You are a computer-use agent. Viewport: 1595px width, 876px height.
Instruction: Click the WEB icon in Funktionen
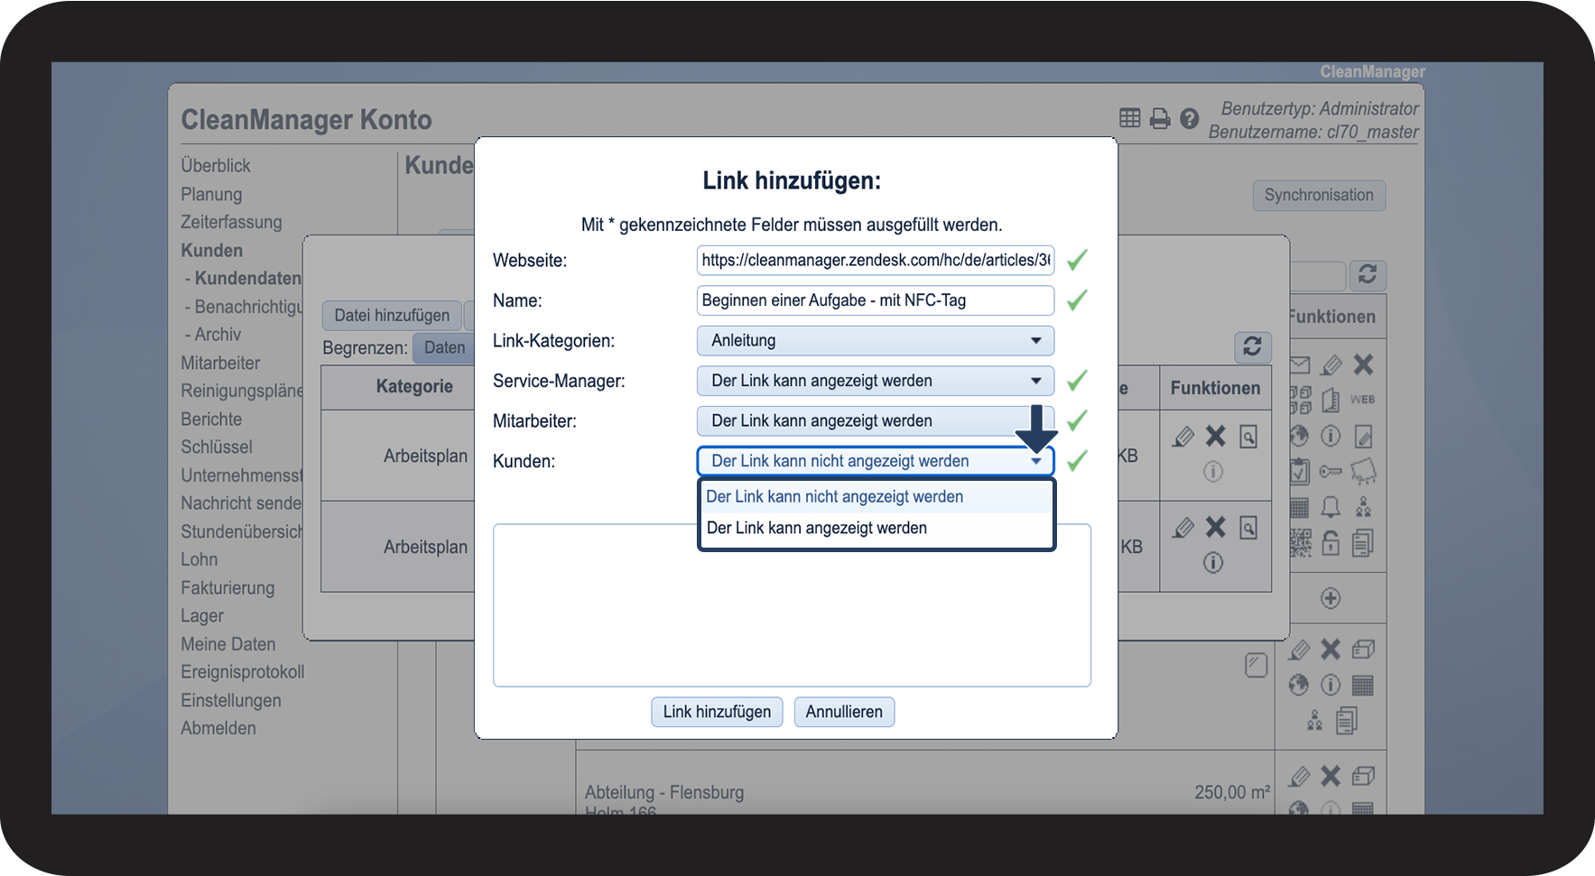[1362, 400]
